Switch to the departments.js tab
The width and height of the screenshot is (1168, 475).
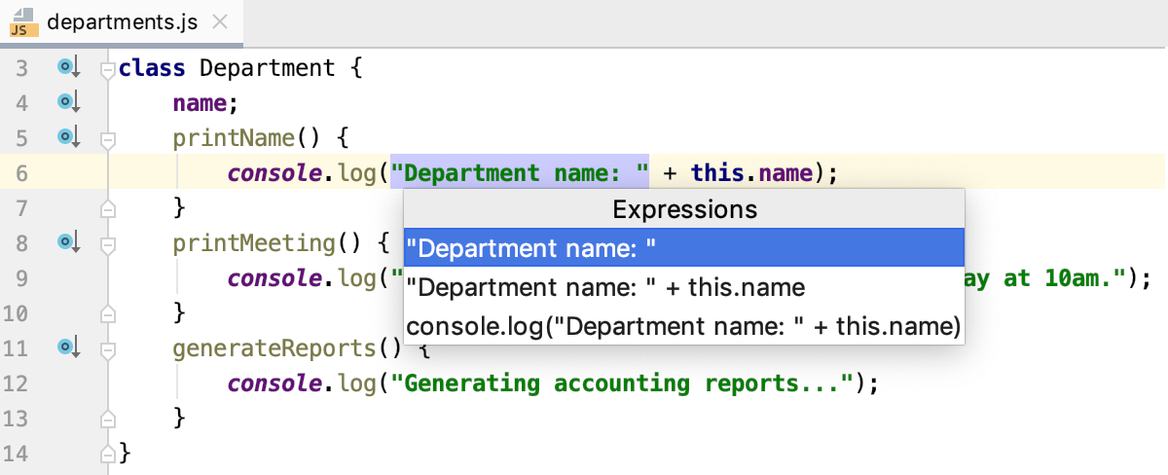click(x=122, y=21)
